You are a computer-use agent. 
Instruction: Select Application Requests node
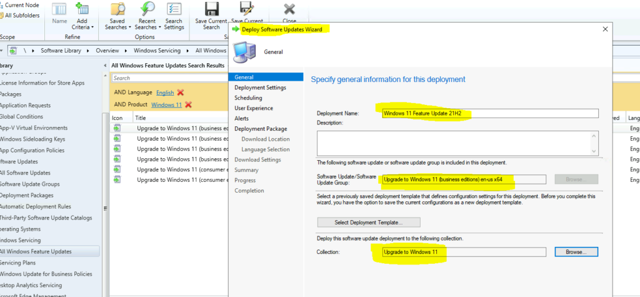(x=25, y=106)
